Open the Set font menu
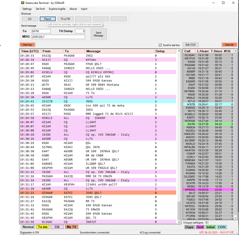 coord(40,9)
